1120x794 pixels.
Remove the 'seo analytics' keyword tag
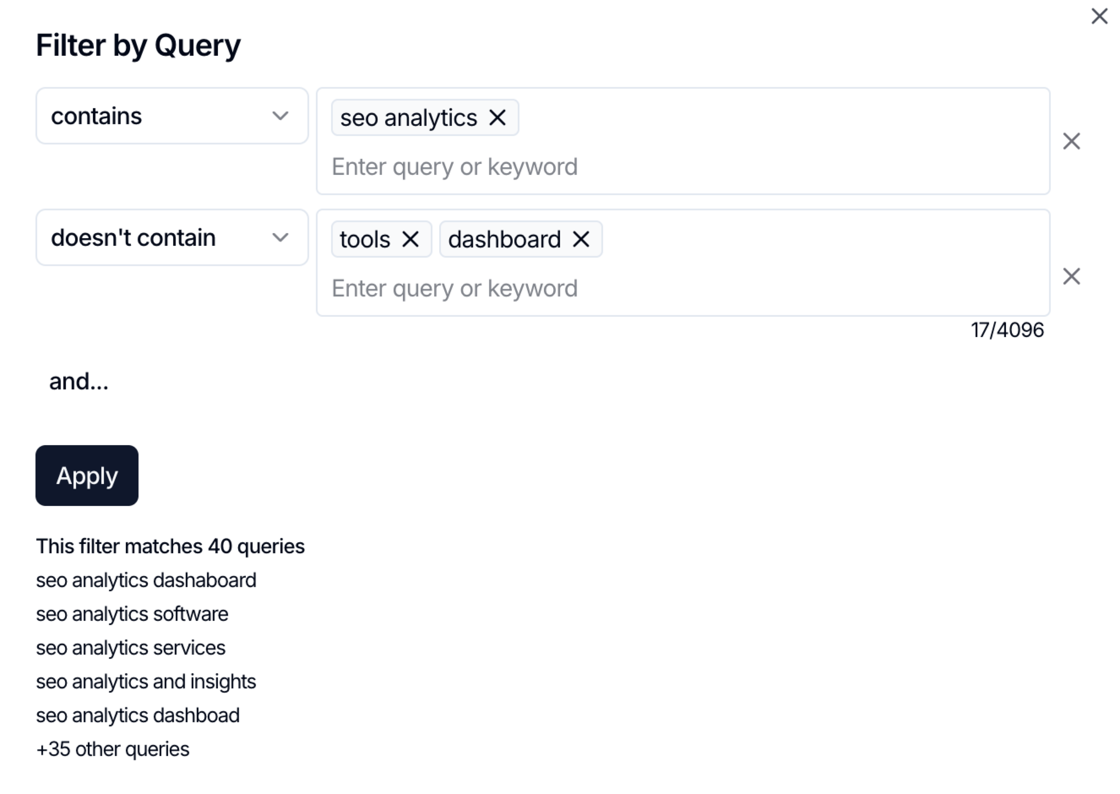coord(497,118)
